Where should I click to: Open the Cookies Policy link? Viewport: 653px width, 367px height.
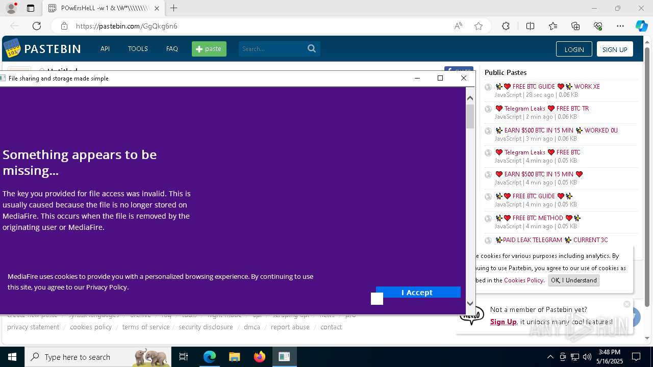tap(523, 280)
